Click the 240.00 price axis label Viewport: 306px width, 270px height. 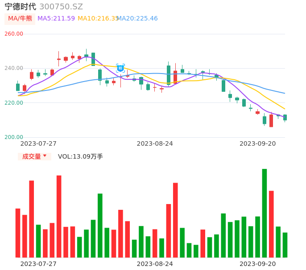coord(14,68)
